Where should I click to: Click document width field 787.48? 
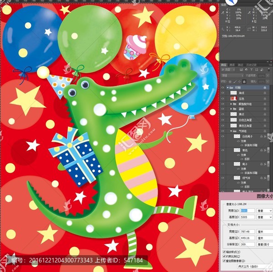(248, 232)
